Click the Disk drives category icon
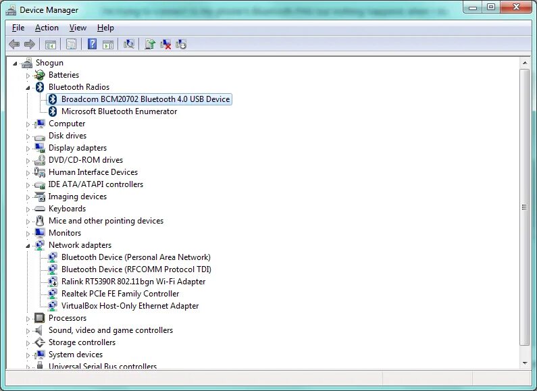The width and height of the screenshot is (537, 391). tap(40, 137)
